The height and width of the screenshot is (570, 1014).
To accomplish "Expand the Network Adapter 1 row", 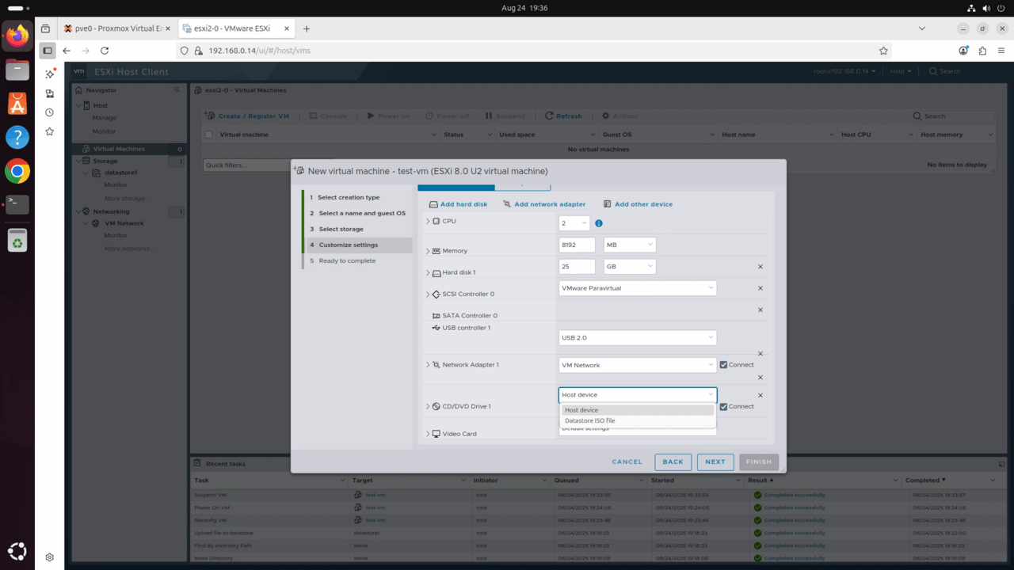I will pyautogui.click(x=429, y=365).
